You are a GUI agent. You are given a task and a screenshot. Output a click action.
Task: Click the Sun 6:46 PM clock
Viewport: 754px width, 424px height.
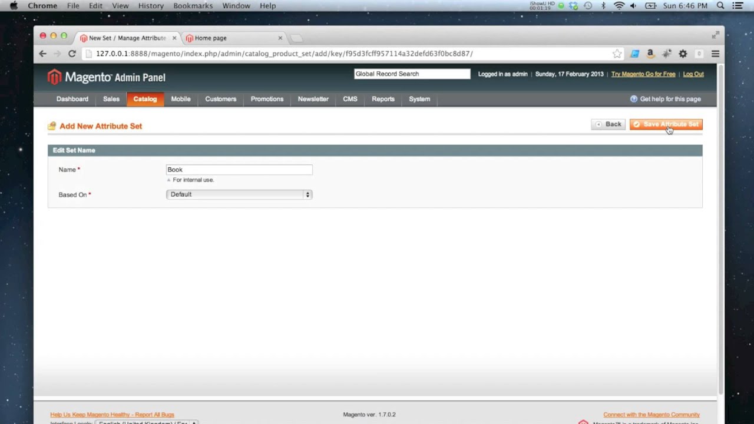pyautogui.click(x=685, y=6)
